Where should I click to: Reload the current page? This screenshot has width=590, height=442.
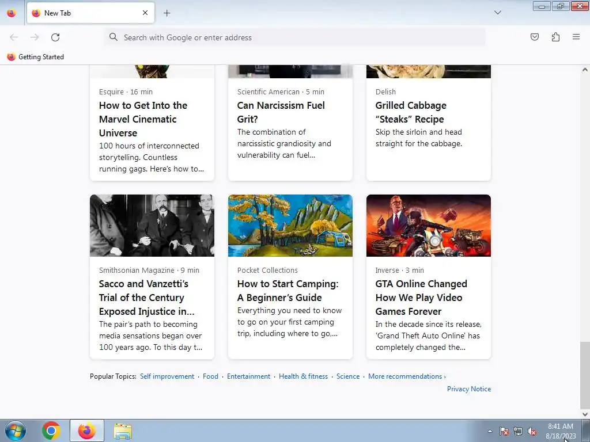point(55,37)
